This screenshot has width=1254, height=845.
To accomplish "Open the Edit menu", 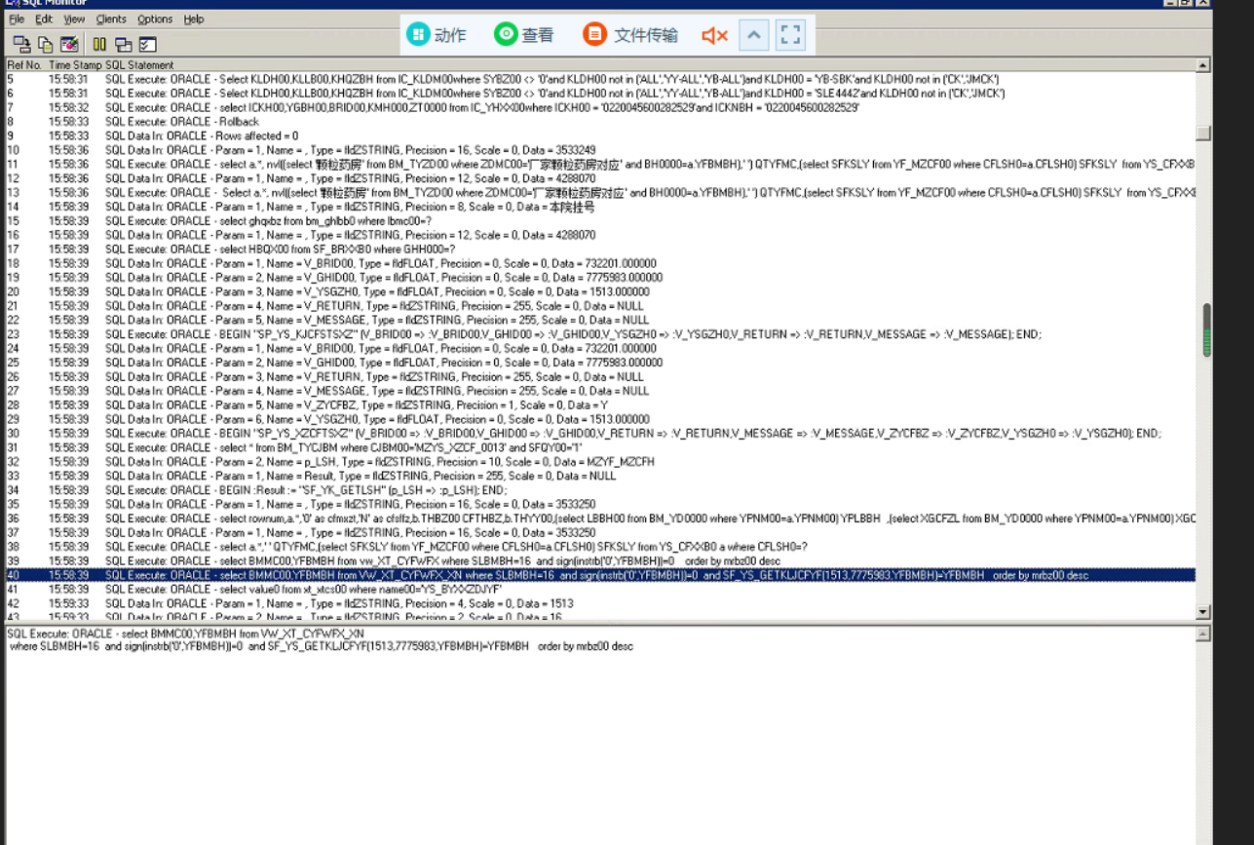I will click(44, 19).
